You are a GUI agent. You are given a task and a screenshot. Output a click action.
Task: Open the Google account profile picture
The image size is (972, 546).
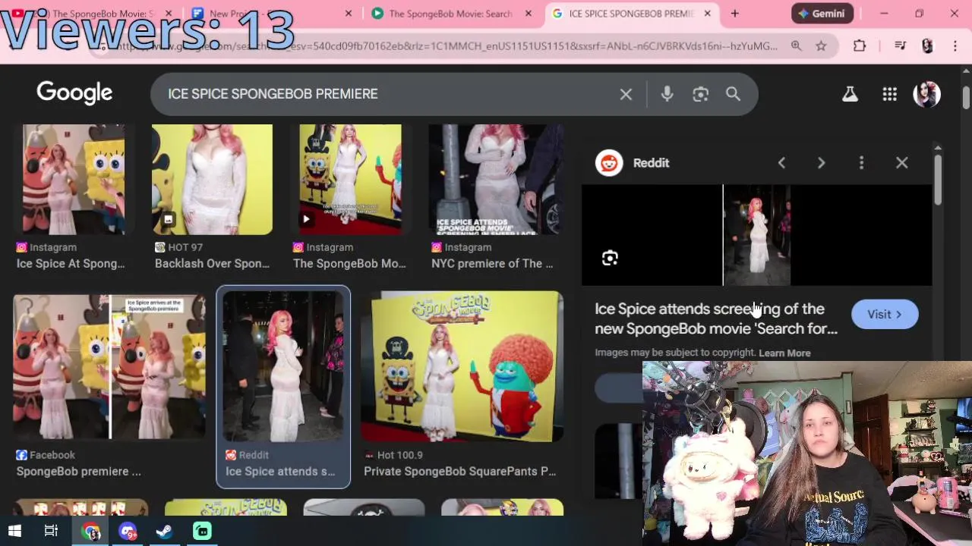coord(927,94)
